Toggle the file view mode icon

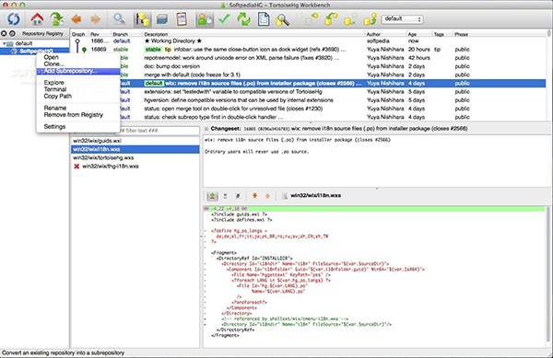[x=226, y=196]
